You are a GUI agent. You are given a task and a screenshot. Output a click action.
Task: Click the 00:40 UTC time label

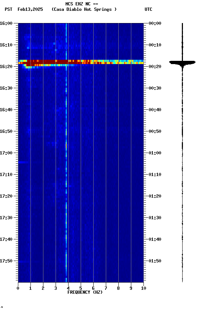(x=155, y=110)
